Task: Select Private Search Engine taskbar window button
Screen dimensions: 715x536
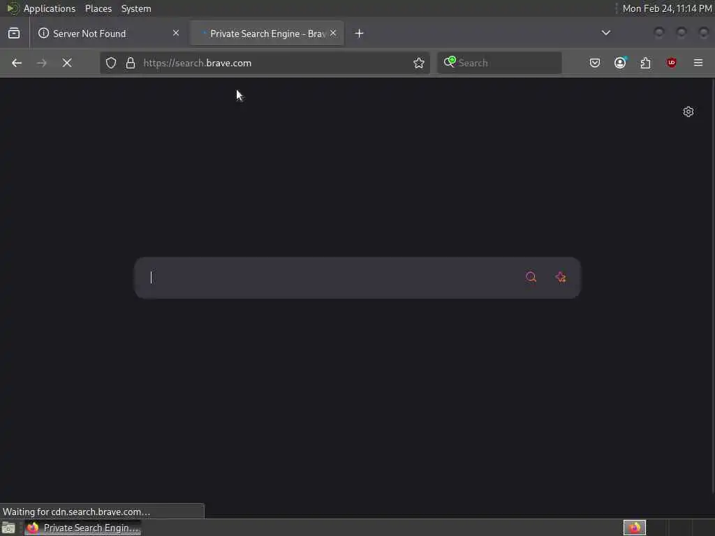Action: coord(82,528)
